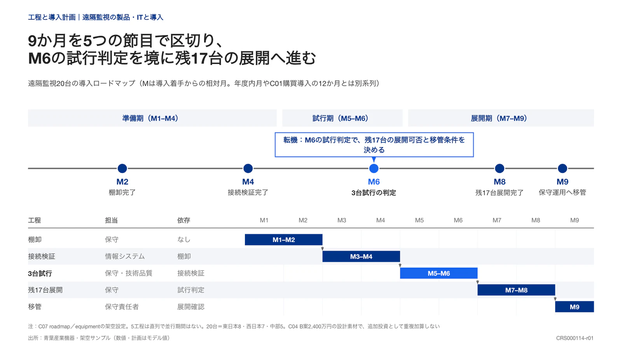Click the 移管 row label
The height and width of the screenshot is (349, 622).
click(x=35, y=307)
